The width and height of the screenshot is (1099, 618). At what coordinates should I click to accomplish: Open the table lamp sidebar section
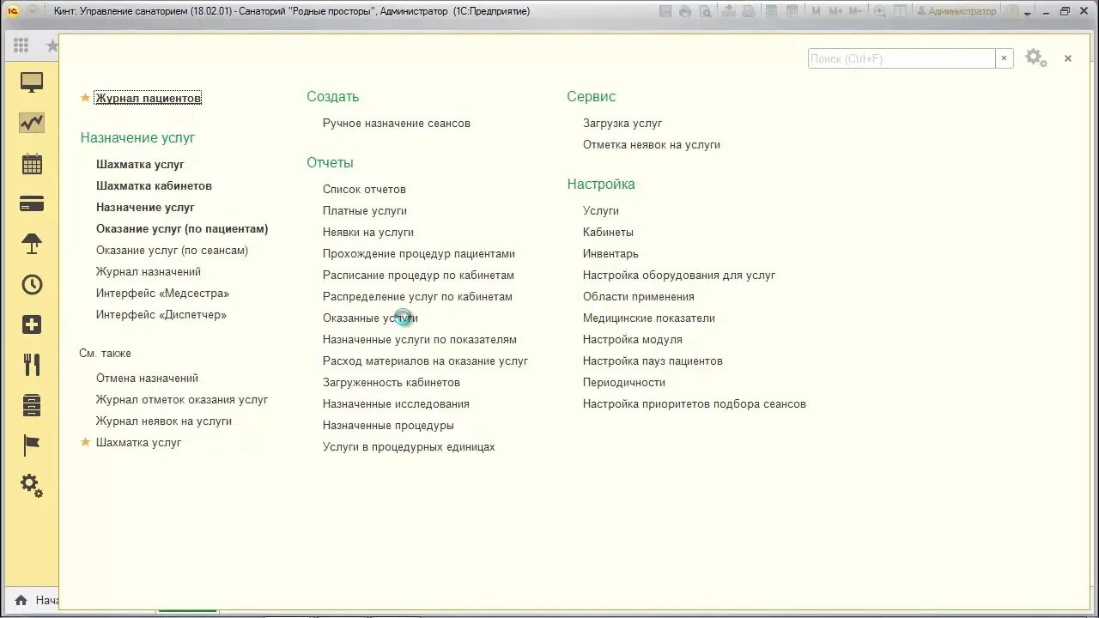coord(32,245)
